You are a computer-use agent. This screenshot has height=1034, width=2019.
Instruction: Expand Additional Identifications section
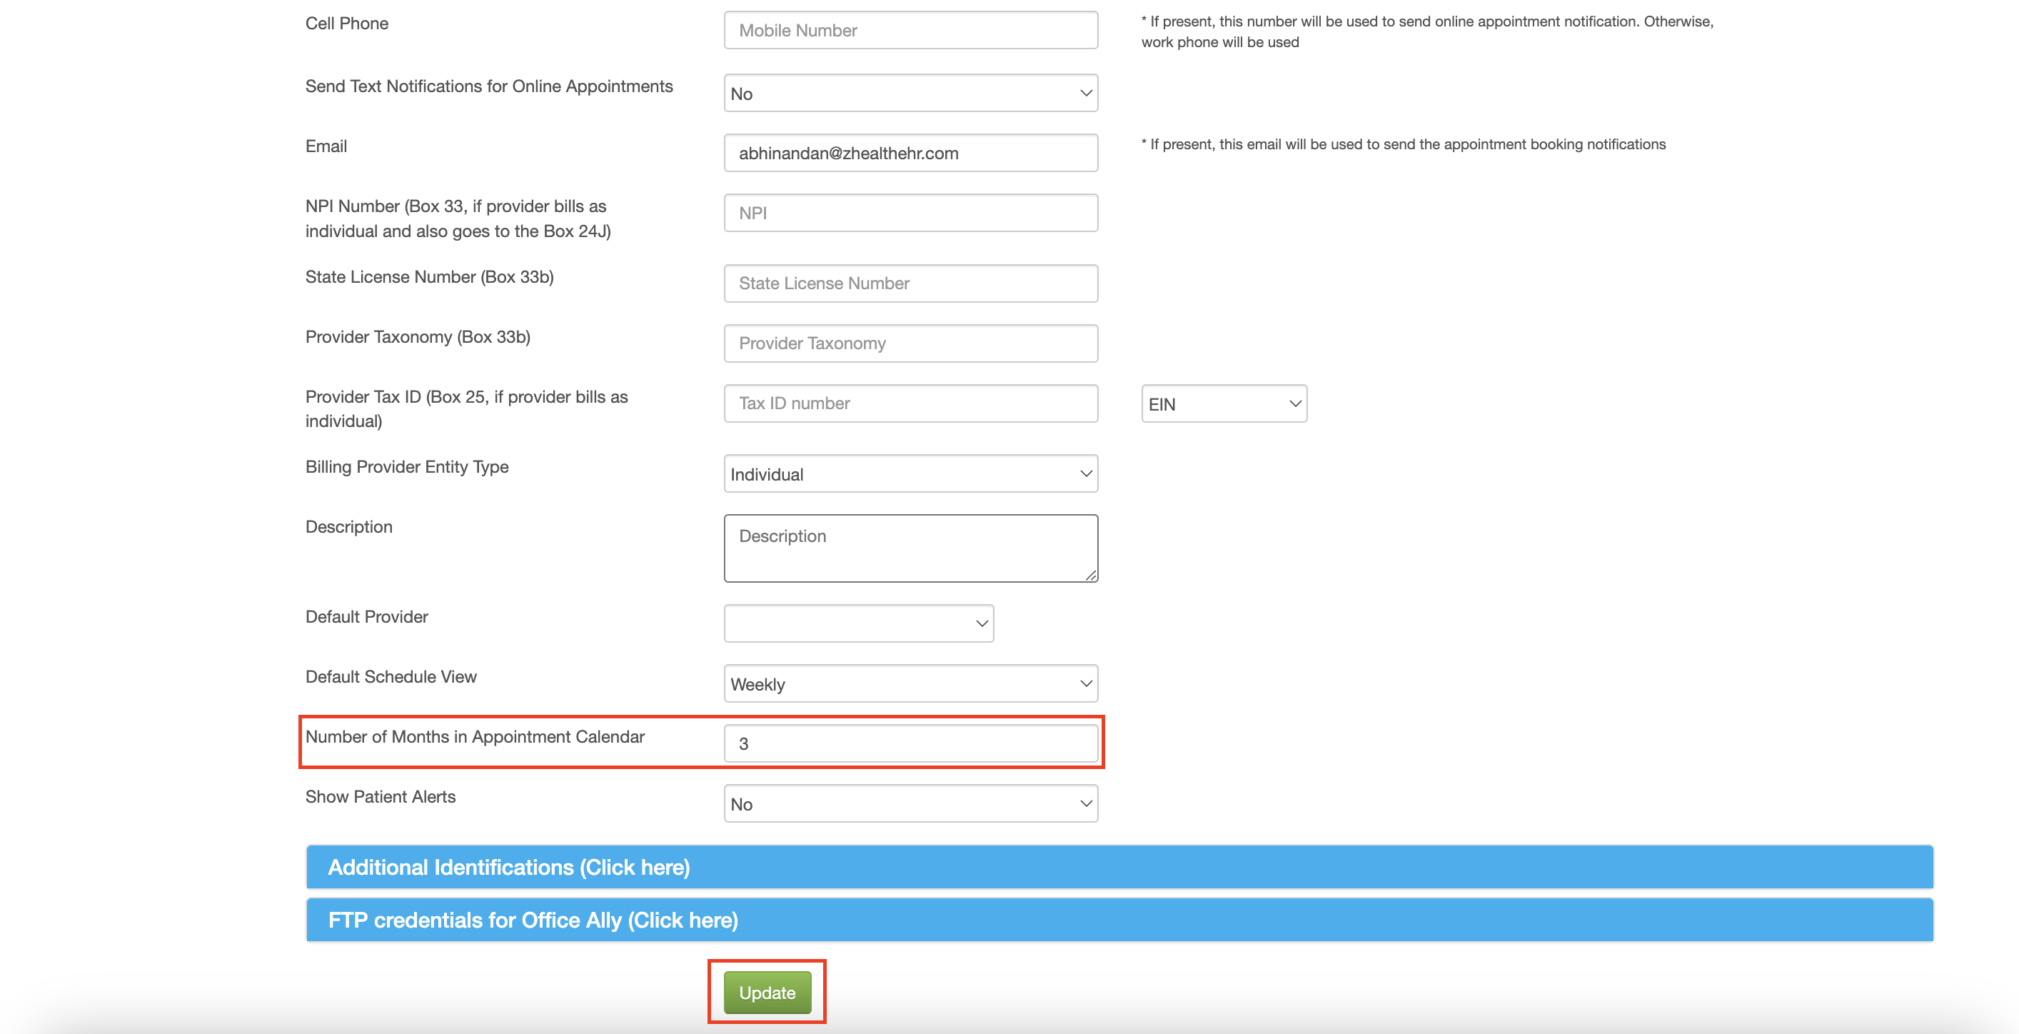1119,867
